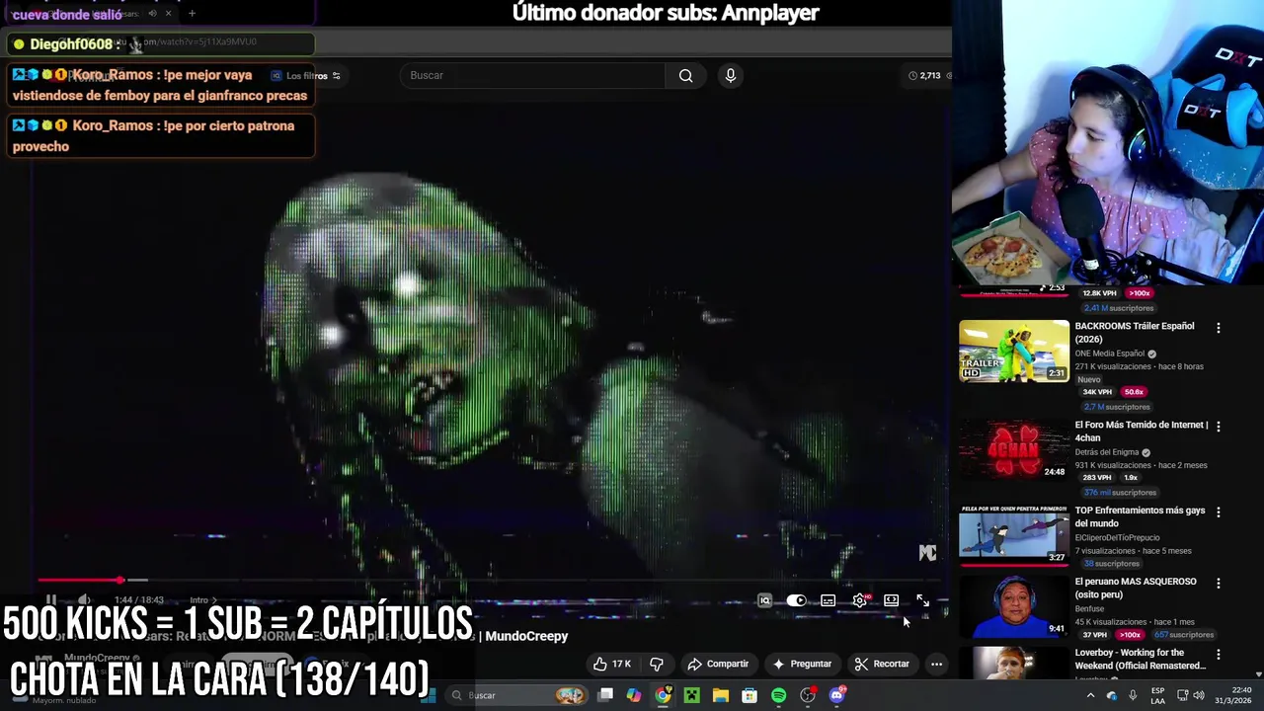Open options menu for Loverboy video
This screenshot has height=711, width=1264.
click(1218, 654)
